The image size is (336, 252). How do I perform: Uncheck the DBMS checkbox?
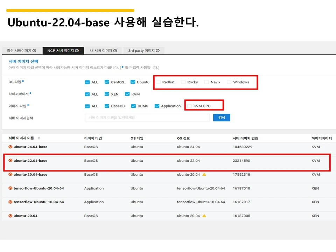click(x=133, y=106)
